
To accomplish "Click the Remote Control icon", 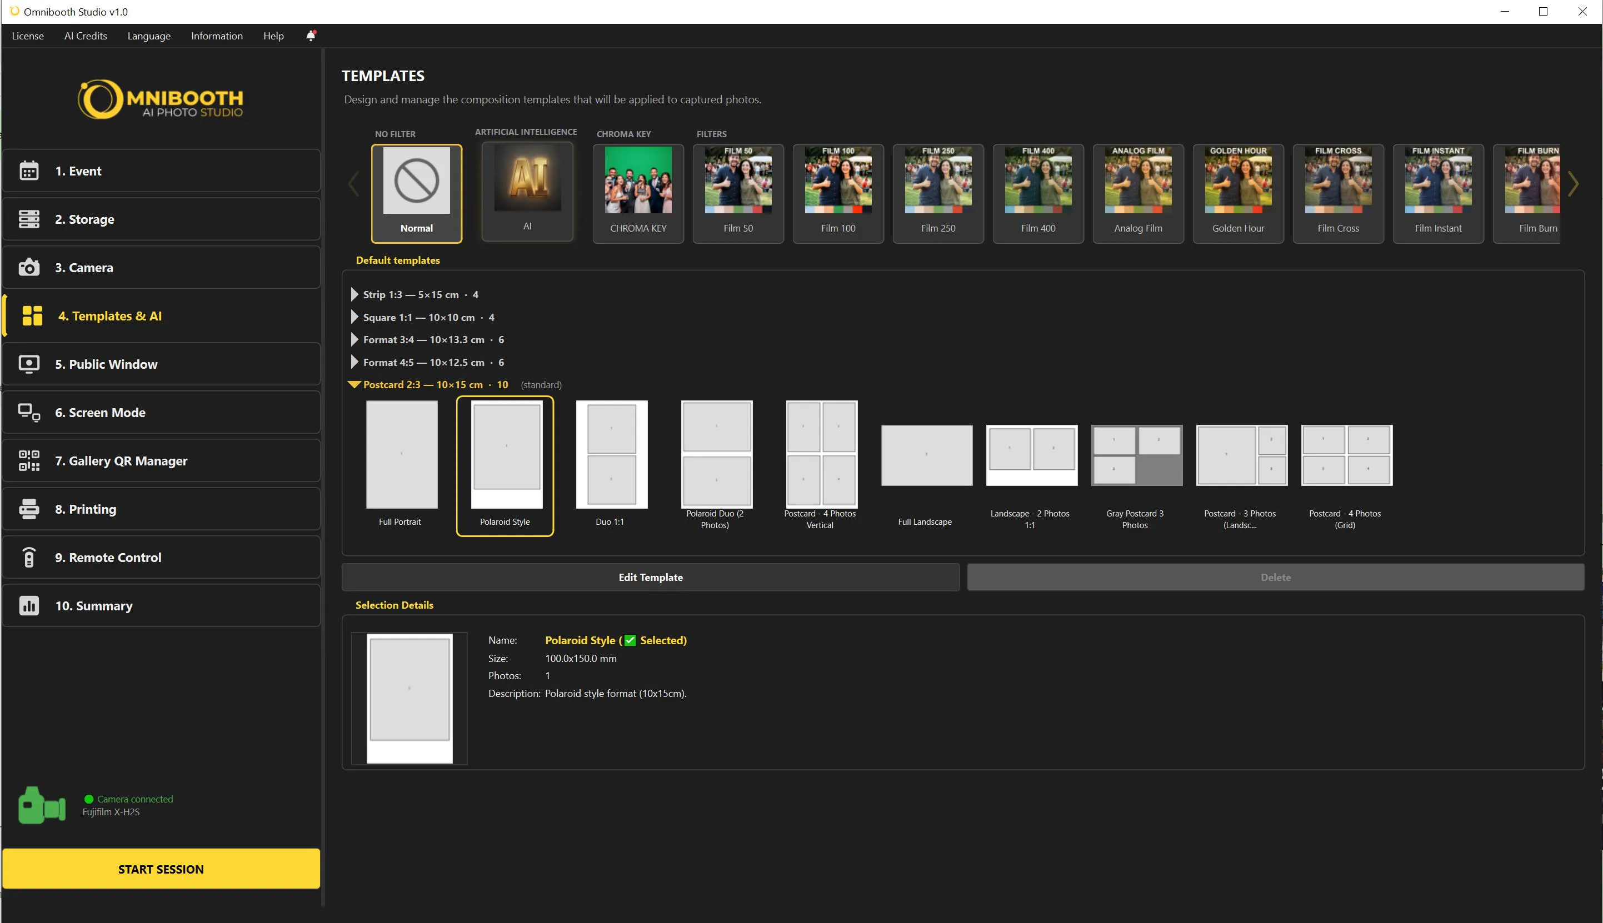I will click(29, 557).
